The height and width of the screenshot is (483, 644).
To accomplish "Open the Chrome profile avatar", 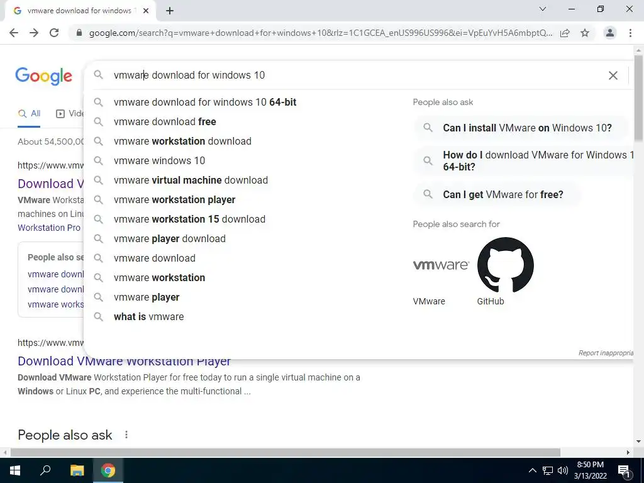I will point(610,33).
